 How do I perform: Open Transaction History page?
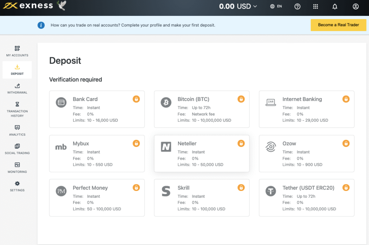[17, 110]
